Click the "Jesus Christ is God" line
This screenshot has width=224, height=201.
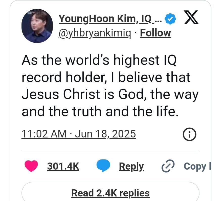point(84,95)
